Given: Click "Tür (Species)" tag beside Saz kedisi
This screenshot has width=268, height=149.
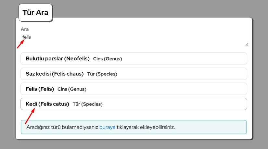Looking at the screenshot, I should click(102, 74).
